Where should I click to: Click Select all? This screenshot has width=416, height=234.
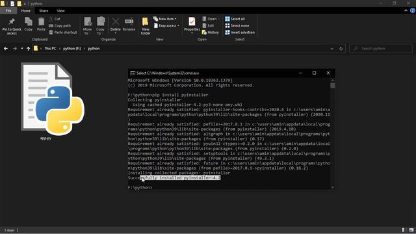(235, 19)
